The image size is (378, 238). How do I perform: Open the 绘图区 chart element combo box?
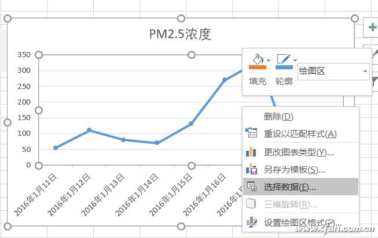(x=333, y=71)
